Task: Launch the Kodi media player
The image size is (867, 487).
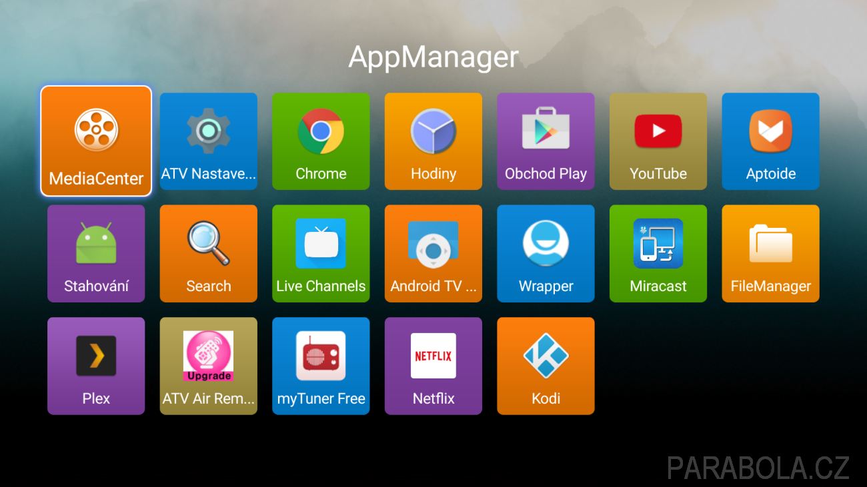Action: (x=546, y=366)
